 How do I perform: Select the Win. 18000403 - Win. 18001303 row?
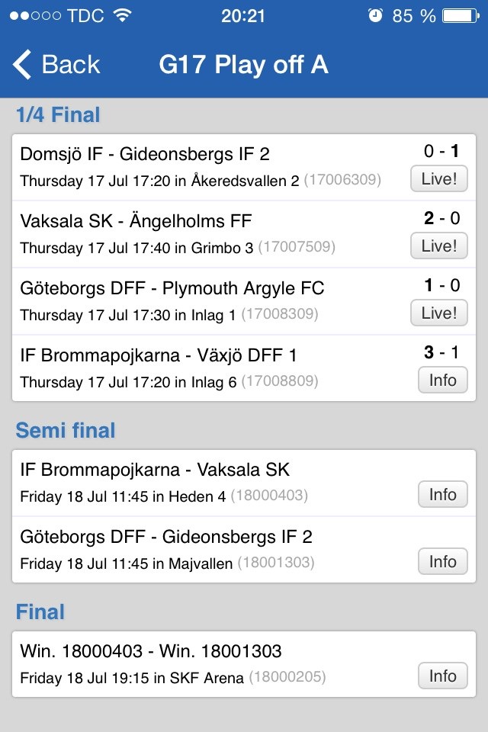click(x=206, y=663)
